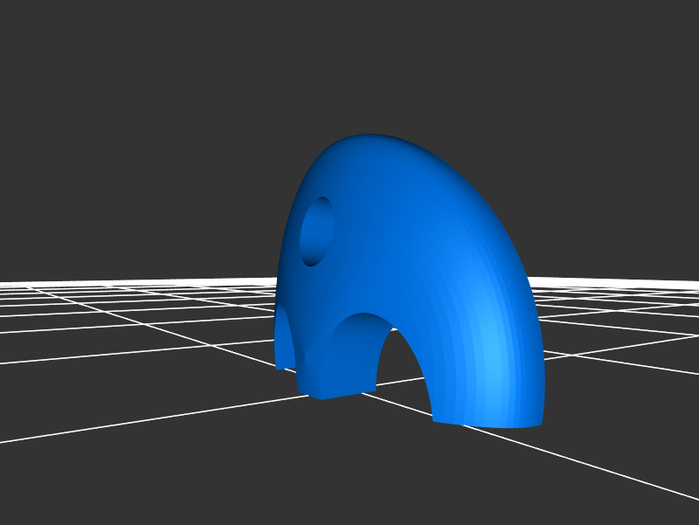Click the grid horizon line at far left

26,283
